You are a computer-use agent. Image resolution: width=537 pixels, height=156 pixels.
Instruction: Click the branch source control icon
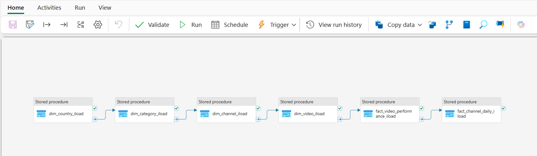pyautogui.click(x=449, y=25)
